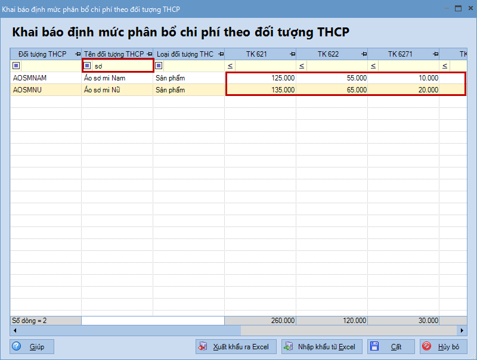Change the ≤ filter operator under TK 622
The width and height of the screenshot is (477, 360).
coord(302,66)
